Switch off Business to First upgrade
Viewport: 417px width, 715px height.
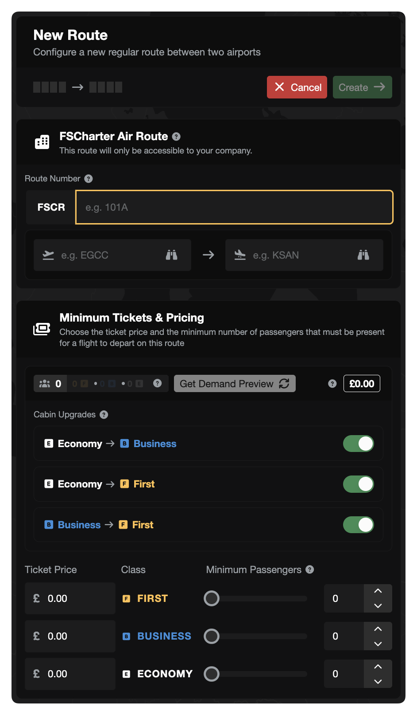tap(358, 525)
